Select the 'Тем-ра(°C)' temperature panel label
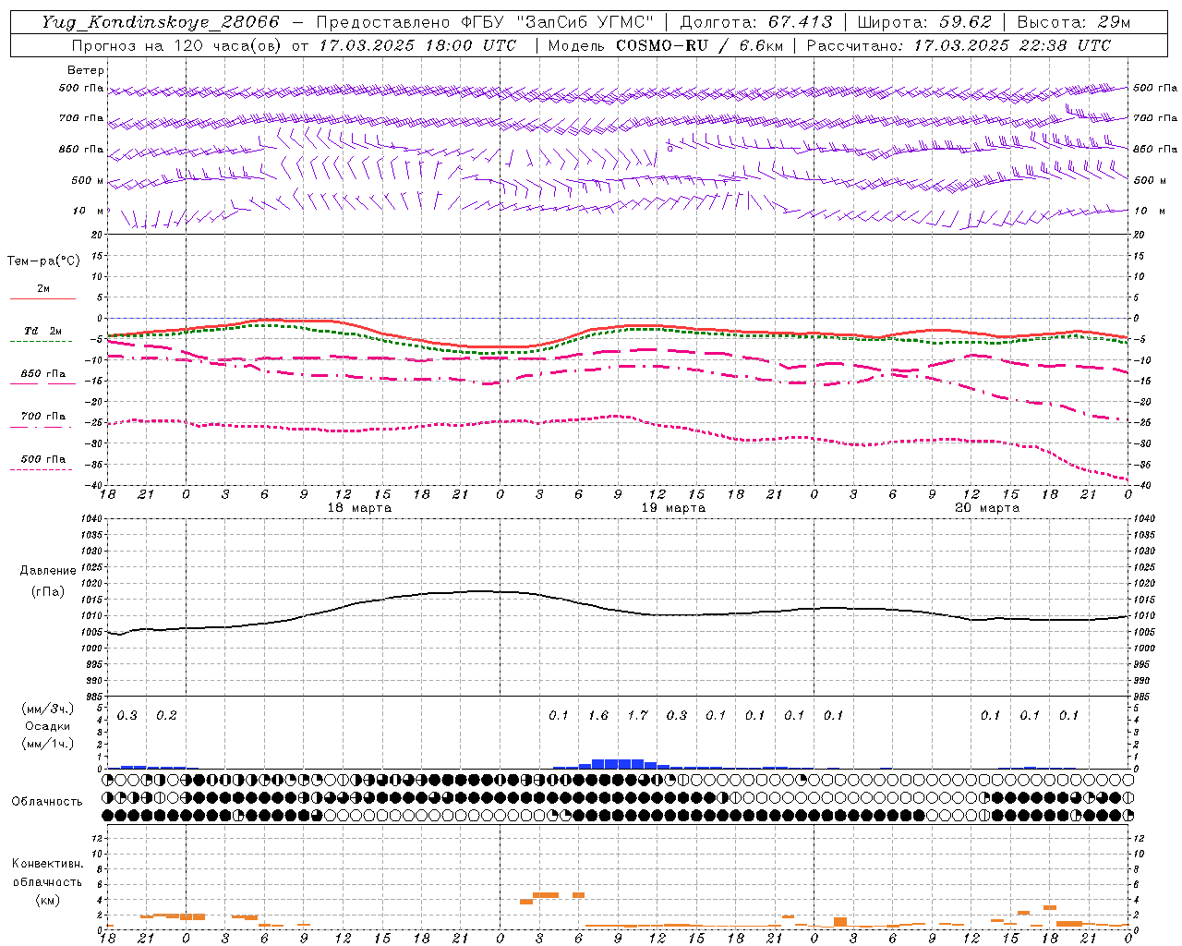The width and height of the screenshot is (1182, 946). [43, 261]
